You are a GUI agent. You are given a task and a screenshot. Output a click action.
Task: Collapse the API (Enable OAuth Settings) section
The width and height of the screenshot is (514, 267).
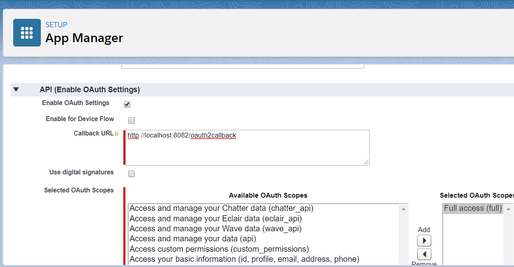pos(16,89)
